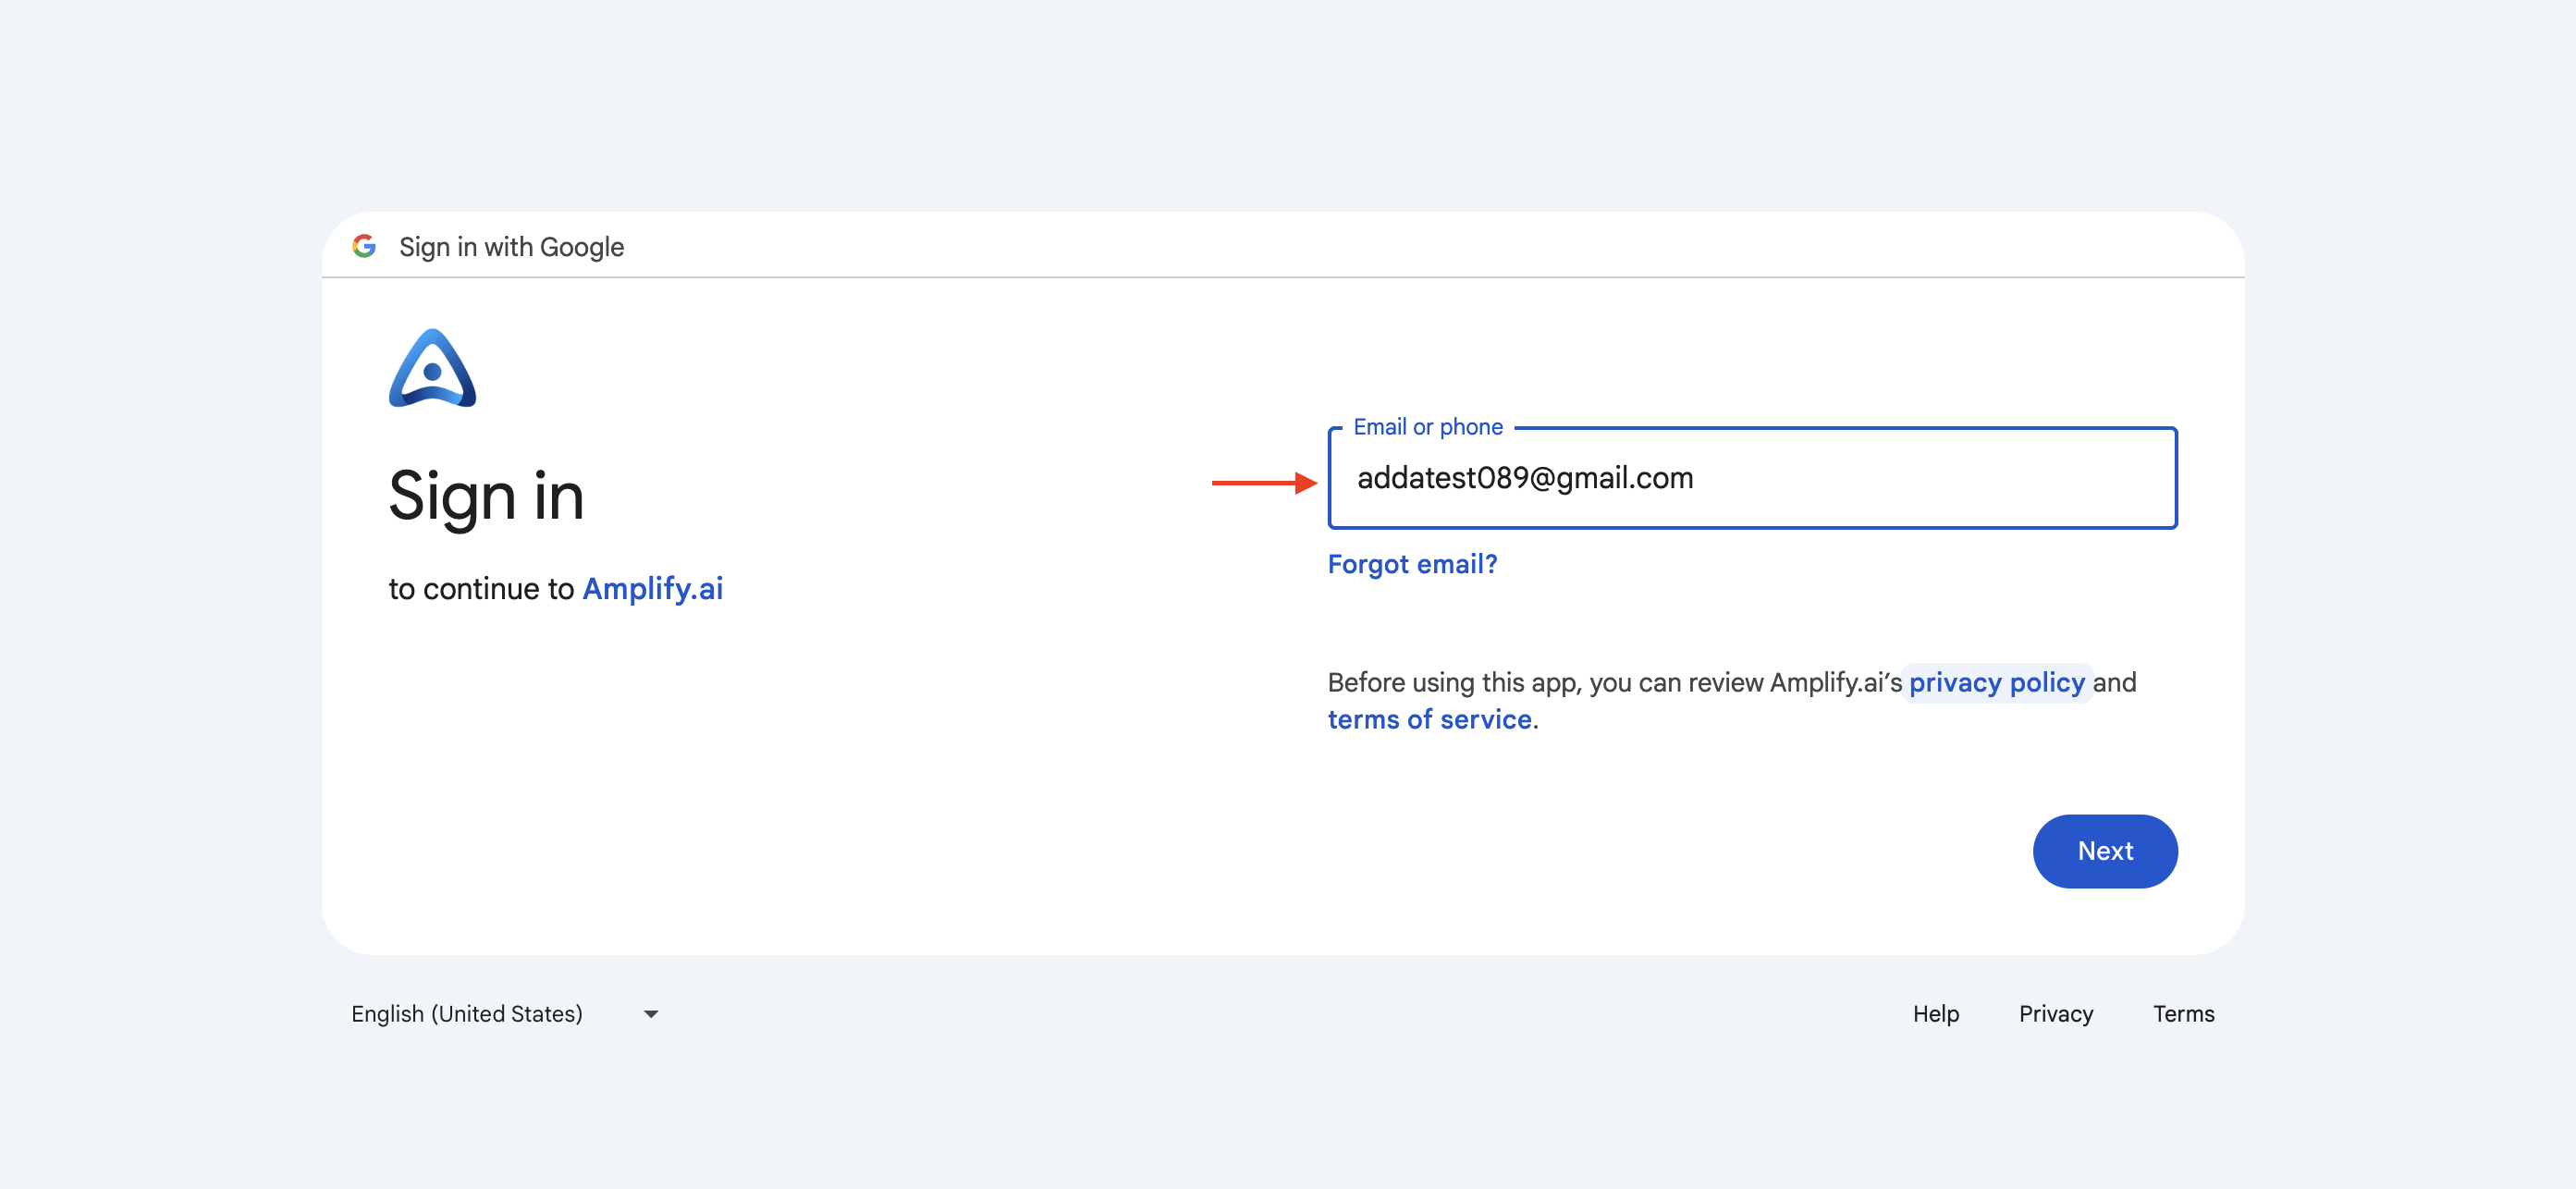Image resolution: width=2576 pixels, height=1189 pixels.
Task: Open the terms of service link
Action: (1429, 719)
